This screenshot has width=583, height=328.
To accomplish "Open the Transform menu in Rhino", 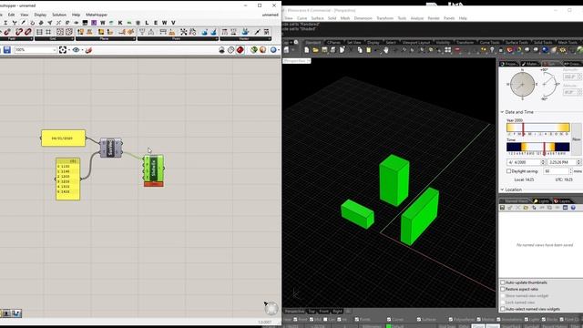I will coord(384,18).
